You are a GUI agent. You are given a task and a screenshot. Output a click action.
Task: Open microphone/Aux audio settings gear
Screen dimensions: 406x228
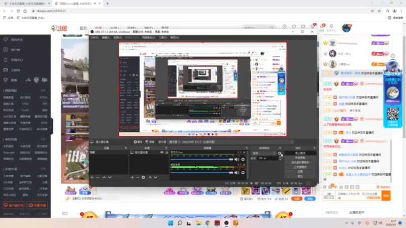pyautogui.click(x=243, y=160)
